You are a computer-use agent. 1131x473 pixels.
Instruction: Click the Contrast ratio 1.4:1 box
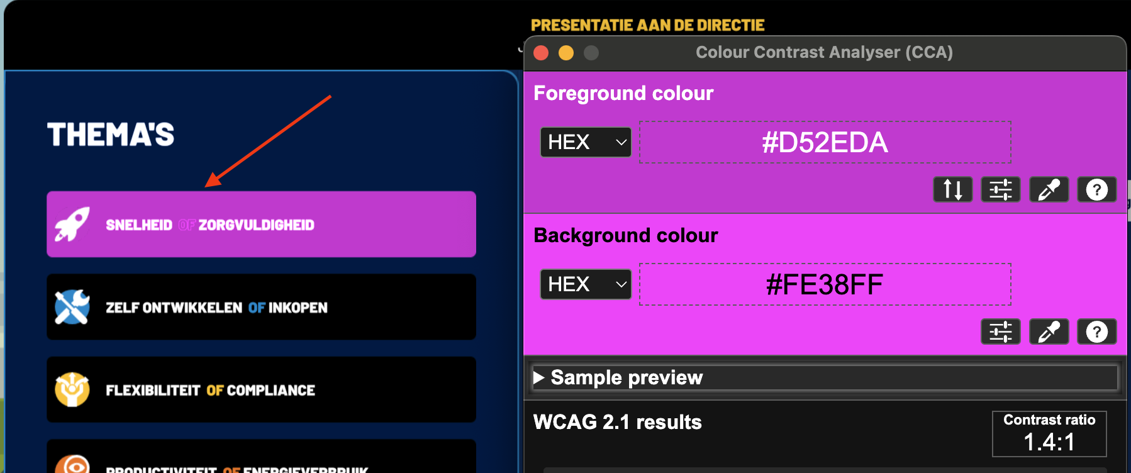(x=1049, y=434)
